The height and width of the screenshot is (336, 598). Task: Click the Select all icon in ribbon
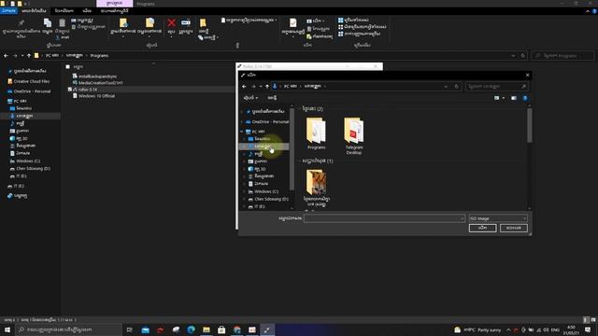pyautogui.click(x=340, y=20)
